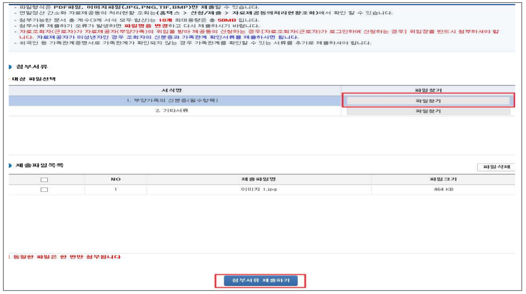526x294 pixels.
Task: Select the 2. 기타서류 row
Action: click(175, 111)
